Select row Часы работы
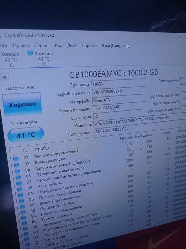This screenshot has width=186, height=249. (49, 185)
